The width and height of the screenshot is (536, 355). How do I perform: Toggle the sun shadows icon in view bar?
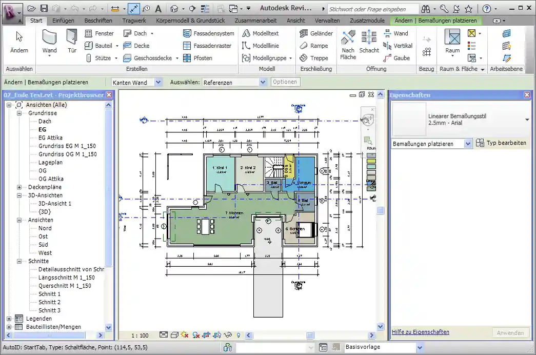pyautogui.click(x=185, y=336)
